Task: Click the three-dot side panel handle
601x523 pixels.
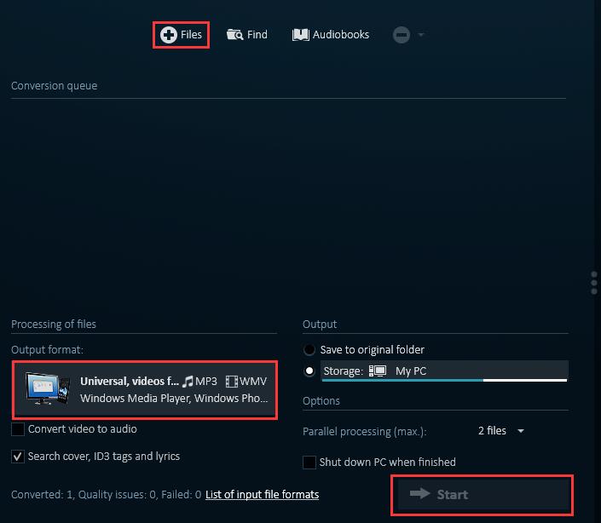Action: coord(594,283)
